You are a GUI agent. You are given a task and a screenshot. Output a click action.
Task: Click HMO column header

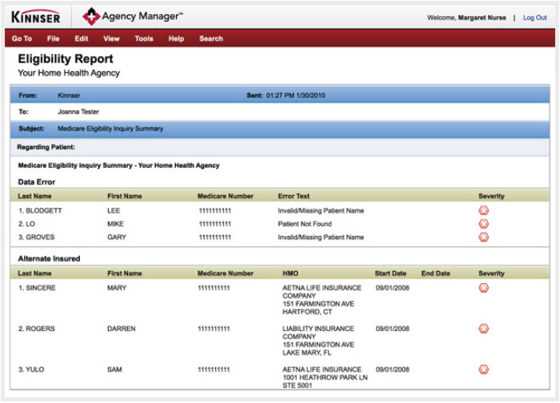(x=290, y=273)
